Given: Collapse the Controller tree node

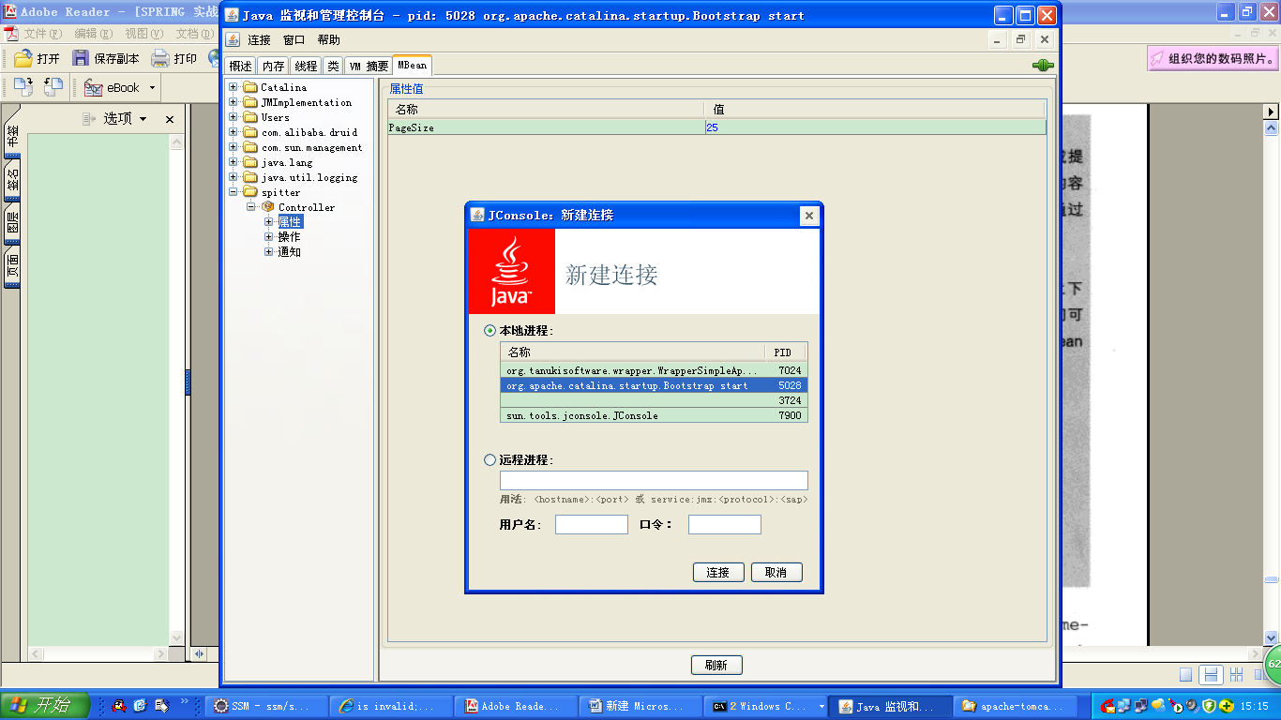Looking at the screenshot, I should [251, 207].
